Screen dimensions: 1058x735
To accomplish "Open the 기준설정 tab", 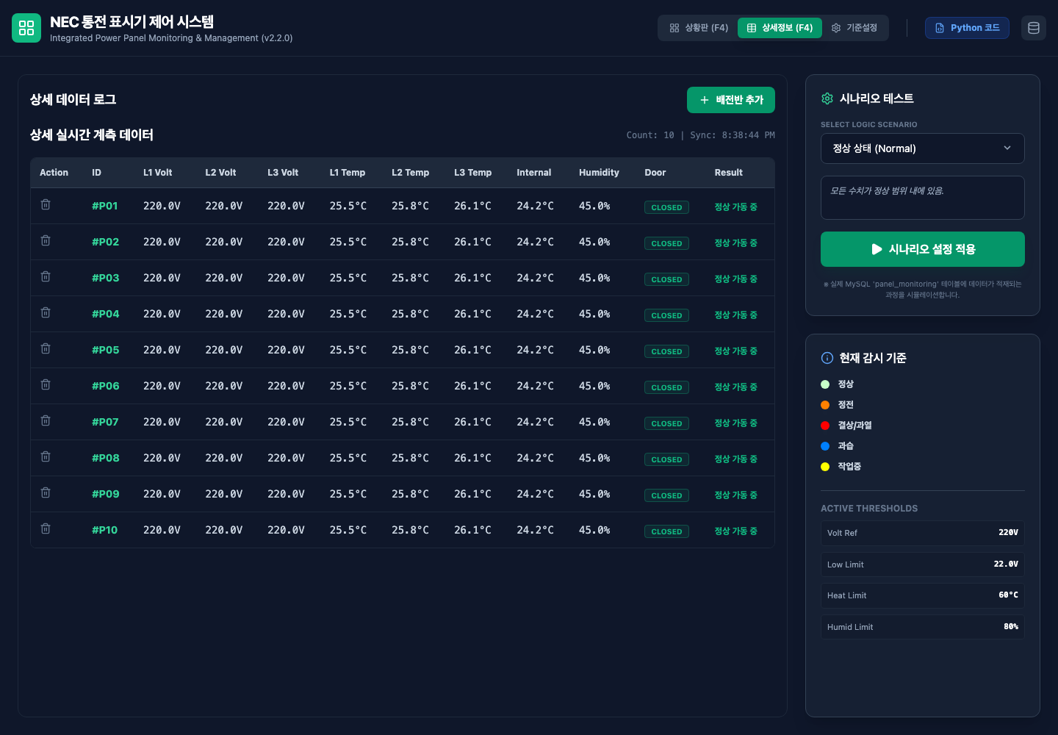I will coord(854,28).
